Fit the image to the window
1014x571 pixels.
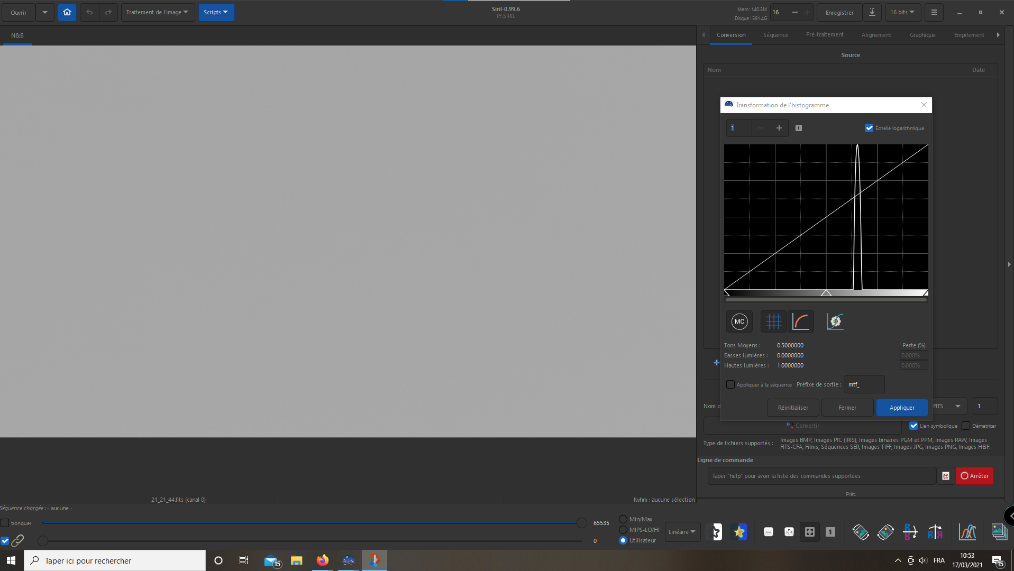coord(810,532)
